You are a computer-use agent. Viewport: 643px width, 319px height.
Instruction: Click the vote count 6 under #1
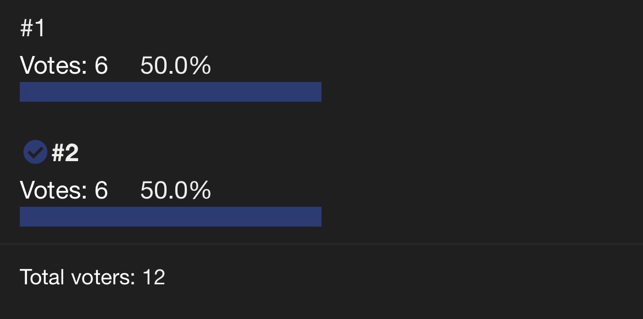[x=101, y=65]
